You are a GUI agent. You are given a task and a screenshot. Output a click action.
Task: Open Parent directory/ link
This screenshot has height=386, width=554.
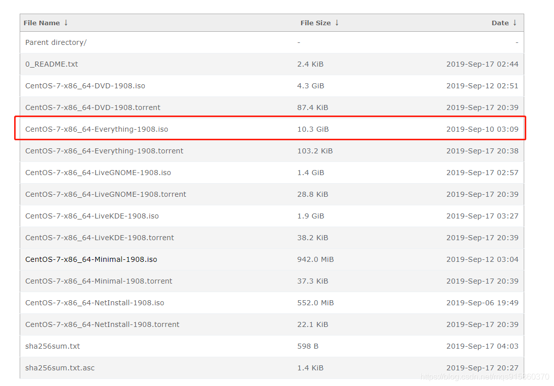(56, 42)
